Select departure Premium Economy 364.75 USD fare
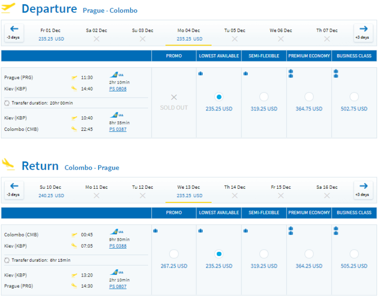The image size is (378, 297). click(309, 97)
